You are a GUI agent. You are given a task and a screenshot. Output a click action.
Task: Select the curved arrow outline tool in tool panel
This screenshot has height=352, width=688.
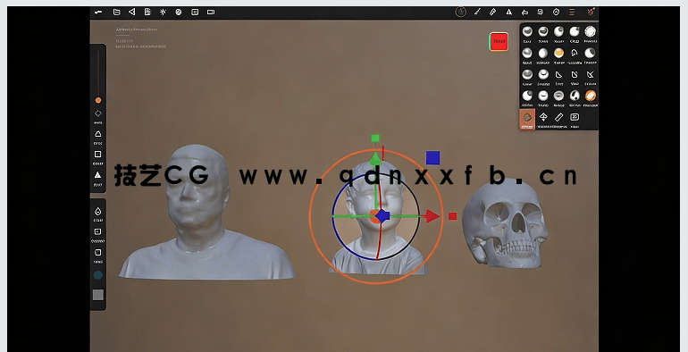[575, 53]
